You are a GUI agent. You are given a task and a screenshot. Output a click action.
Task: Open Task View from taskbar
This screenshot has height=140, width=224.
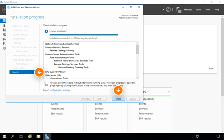[21, 136]
